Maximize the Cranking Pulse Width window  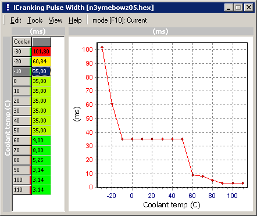click(x=238, y=8)
